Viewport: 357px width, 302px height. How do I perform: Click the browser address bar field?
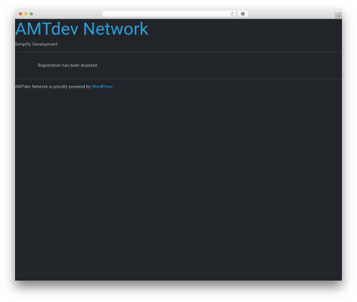(x=169, y=14)
